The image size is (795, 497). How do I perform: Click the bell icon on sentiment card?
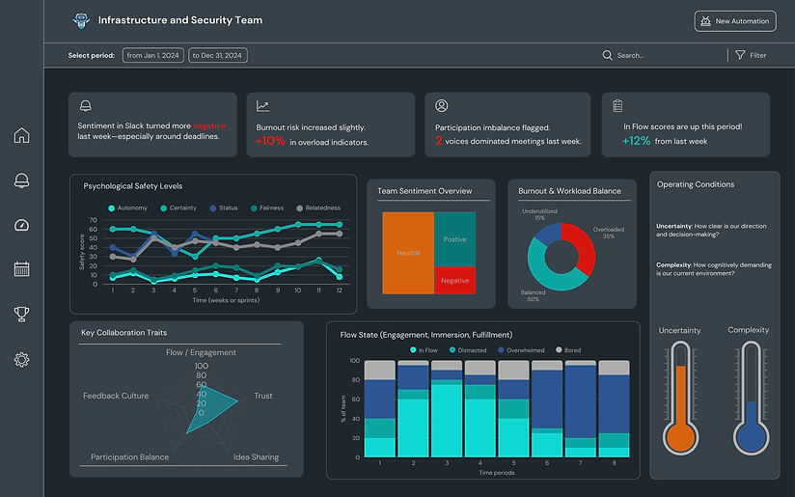[x=86, y=105]
